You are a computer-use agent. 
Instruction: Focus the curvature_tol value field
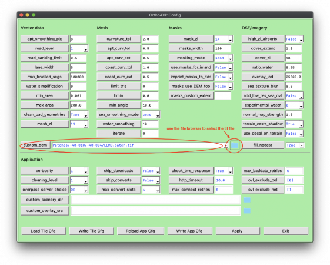(x=150, y=39)
